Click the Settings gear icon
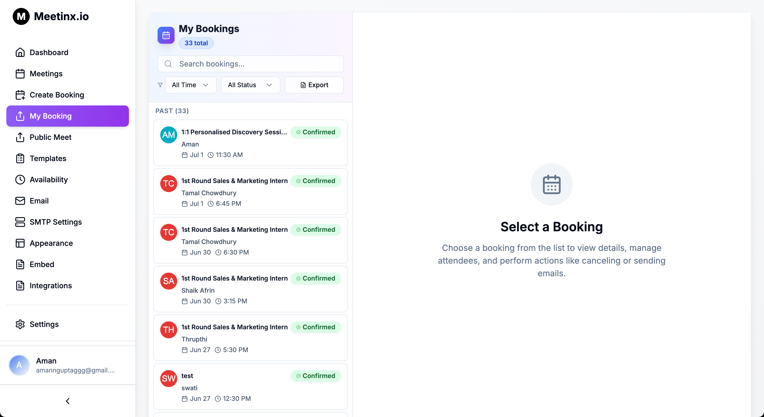This screenshot has width=764, height=417. pyautogui.click(x=20, y=324)
